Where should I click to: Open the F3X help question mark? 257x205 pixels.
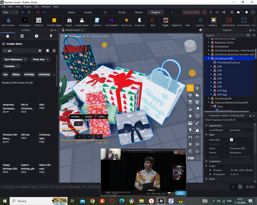[197, 158]
